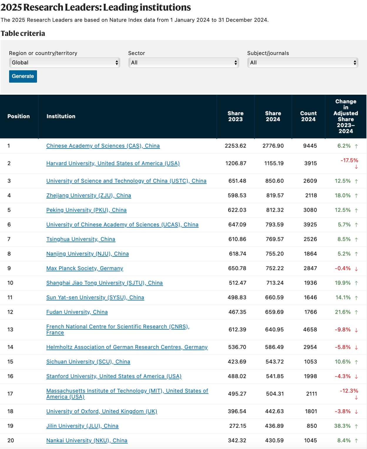This screenshot has width=367, height=449.
Task: Click the Share 2024 column header
Action: [x=273, y=116]
